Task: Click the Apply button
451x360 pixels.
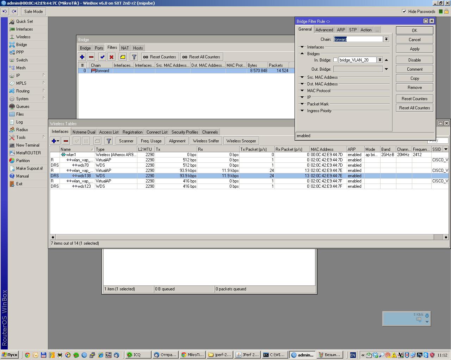Action: point(414,49)
